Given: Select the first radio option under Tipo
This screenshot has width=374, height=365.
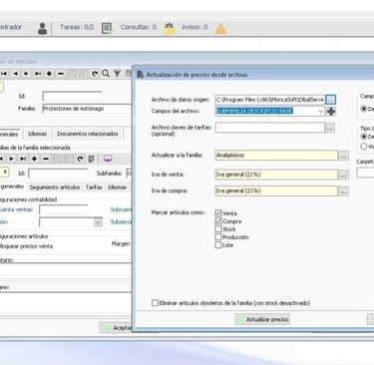Looking at the screenshot, I should click(x=364, y=137).
